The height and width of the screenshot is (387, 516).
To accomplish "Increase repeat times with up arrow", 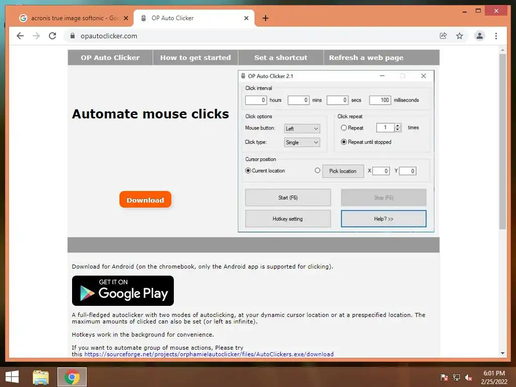I will pos(398,125).
